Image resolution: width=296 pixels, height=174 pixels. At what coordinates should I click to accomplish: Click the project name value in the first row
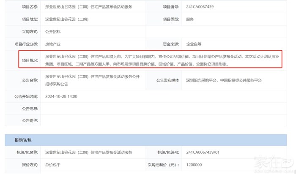[x=88, y=7]
